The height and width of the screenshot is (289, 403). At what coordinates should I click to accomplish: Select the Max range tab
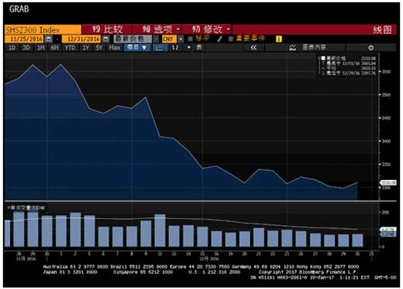(115, 48)
